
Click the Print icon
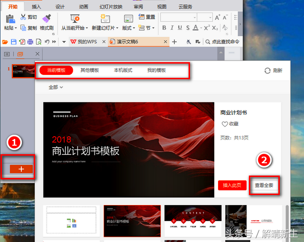[30, 42]
